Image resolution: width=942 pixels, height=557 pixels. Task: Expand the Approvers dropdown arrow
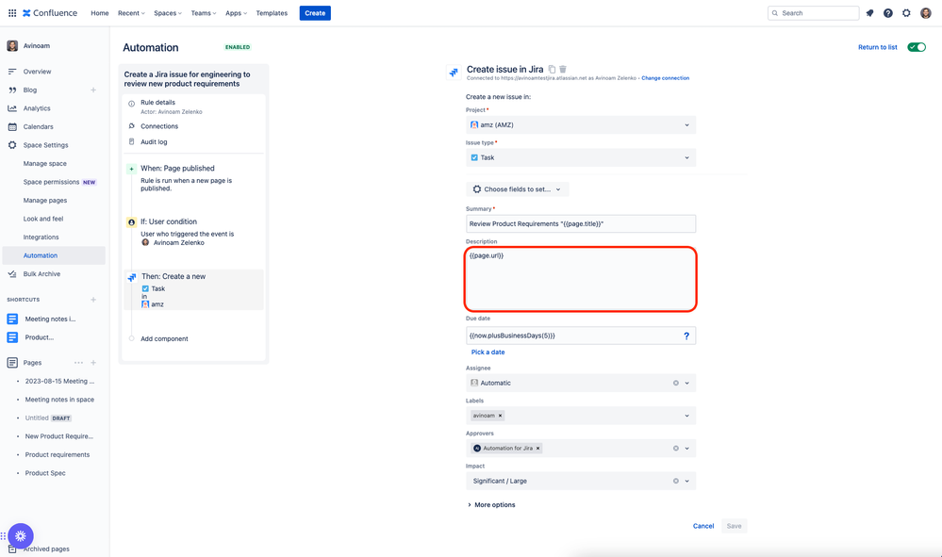coord(687,449)
